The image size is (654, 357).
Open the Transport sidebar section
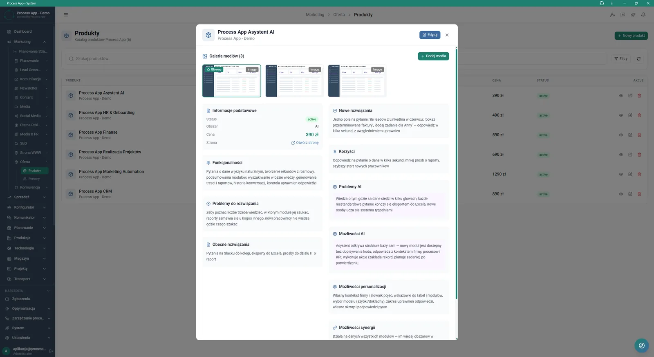27,279
